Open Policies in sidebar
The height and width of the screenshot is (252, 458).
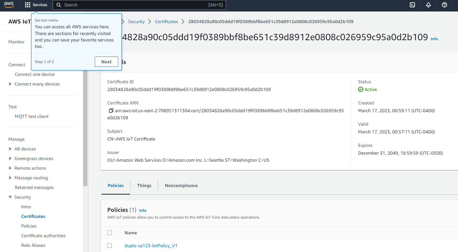29,226
